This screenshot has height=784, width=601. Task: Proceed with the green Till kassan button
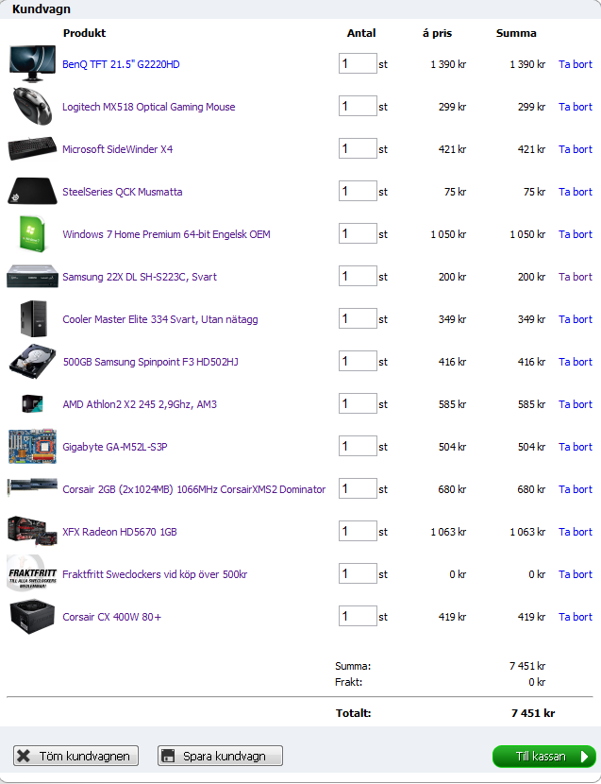click(x=544, y=757)
